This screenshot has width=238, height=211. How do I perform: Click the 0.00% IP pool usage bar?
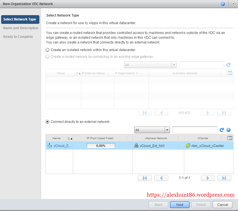[x=101, y=146]
